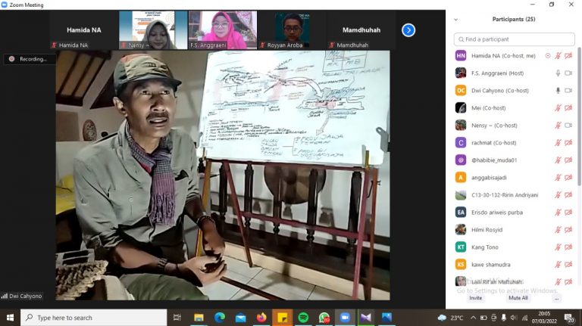This screenshot has width=582, height=326.
Task: Click Mei's muted microphone icon
Action: click(x=558, y=108)
